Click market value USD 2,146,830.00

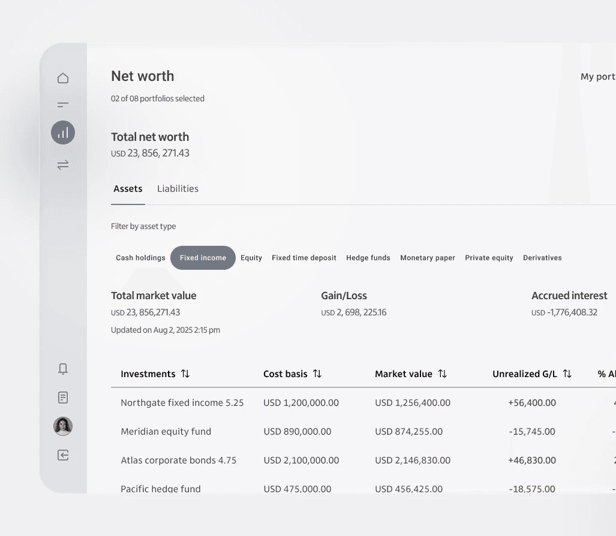coord(413,460)
